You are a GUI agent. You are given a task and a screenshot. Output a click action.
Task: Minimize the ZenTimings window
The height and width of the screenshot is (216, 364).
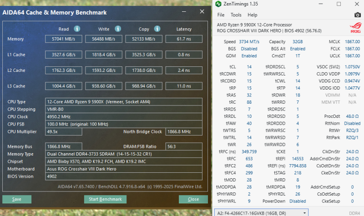(321, 4)
